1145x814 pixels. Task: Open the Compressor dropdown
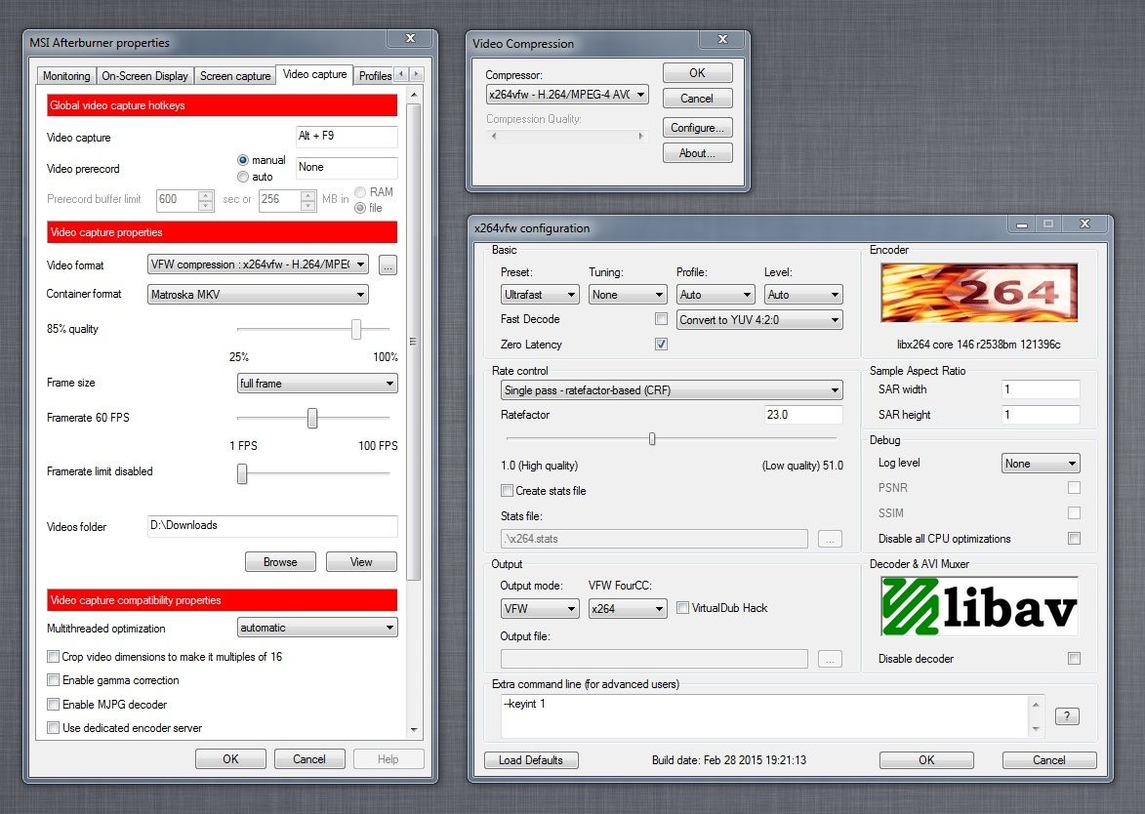point(567,94)
